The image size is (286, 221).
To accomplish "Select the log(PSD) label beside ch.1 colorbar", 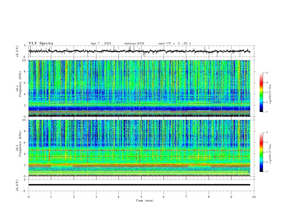I will pos(270,94).
